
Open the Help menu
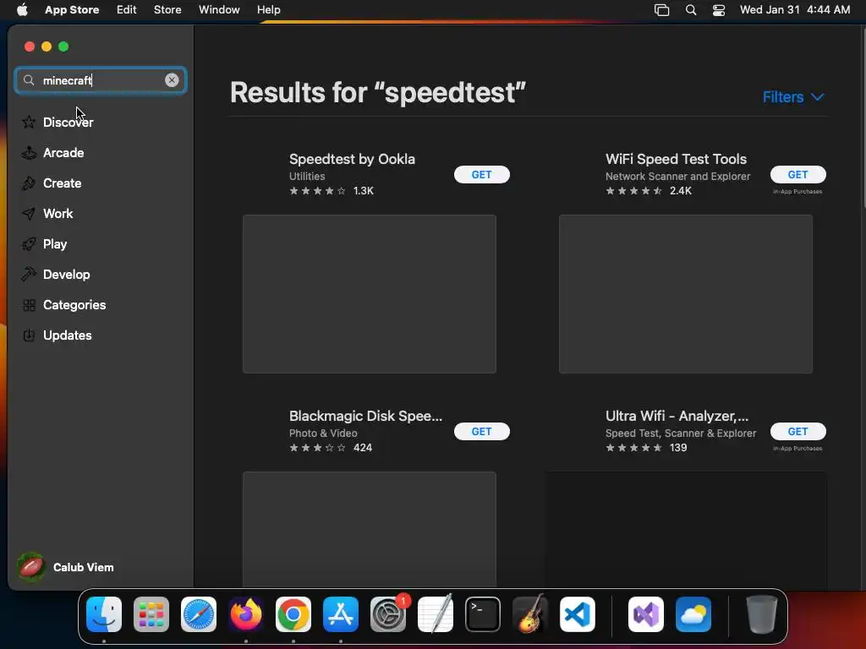[268, 10]
